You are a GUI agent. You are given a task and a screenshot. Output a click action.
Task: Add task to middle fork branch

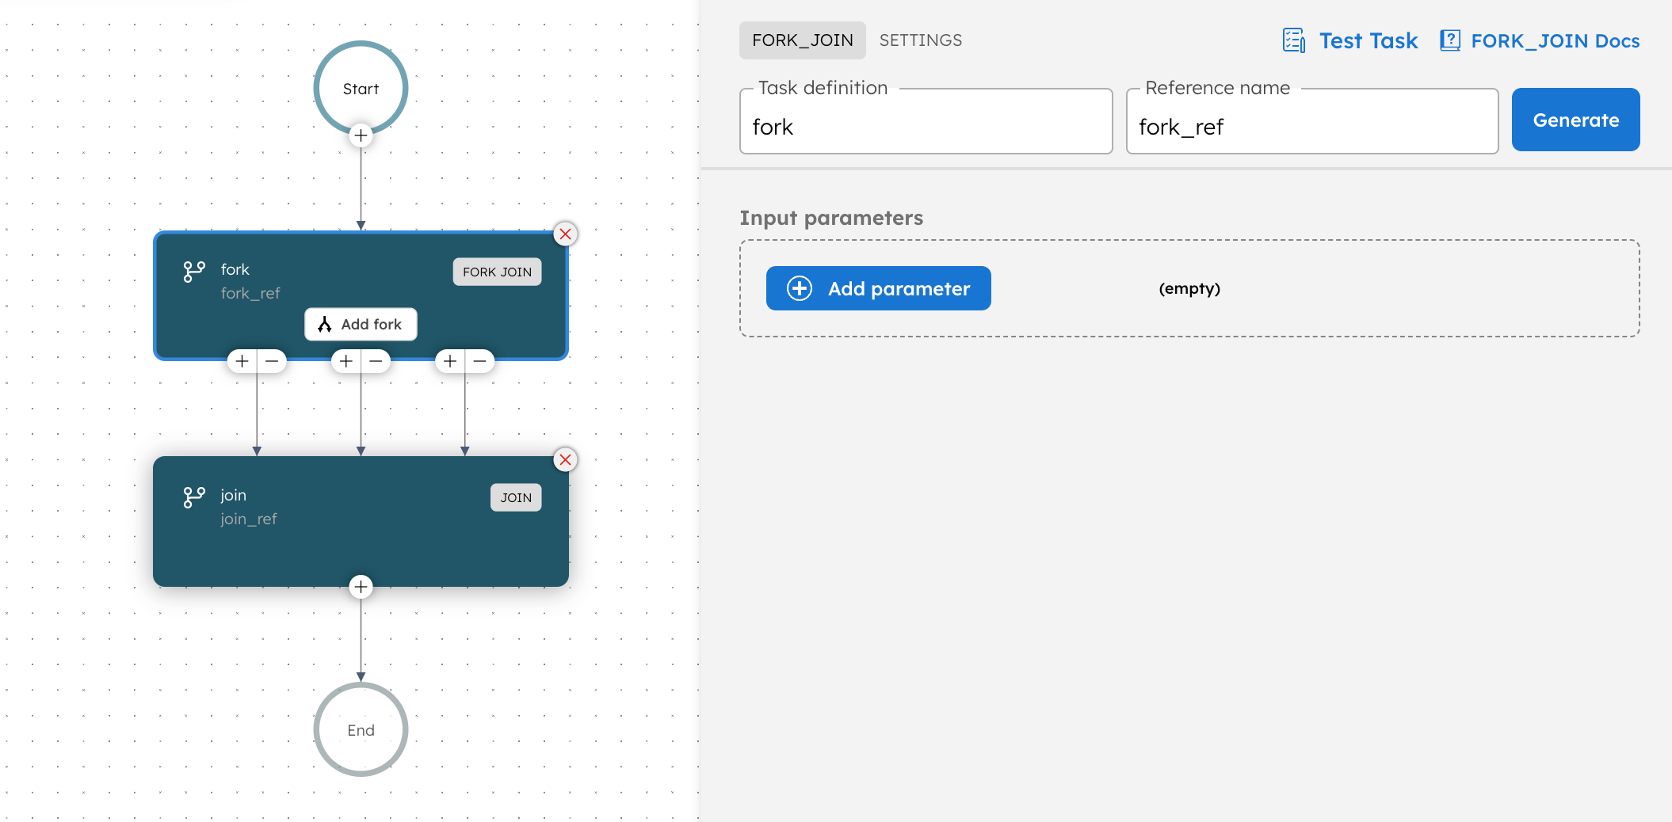(346, 361)
